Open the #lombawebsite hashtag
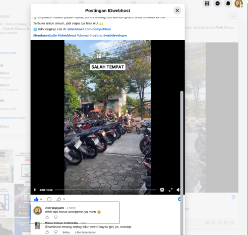The height and width of the screenshot is (235, 248). click(45, 35)
